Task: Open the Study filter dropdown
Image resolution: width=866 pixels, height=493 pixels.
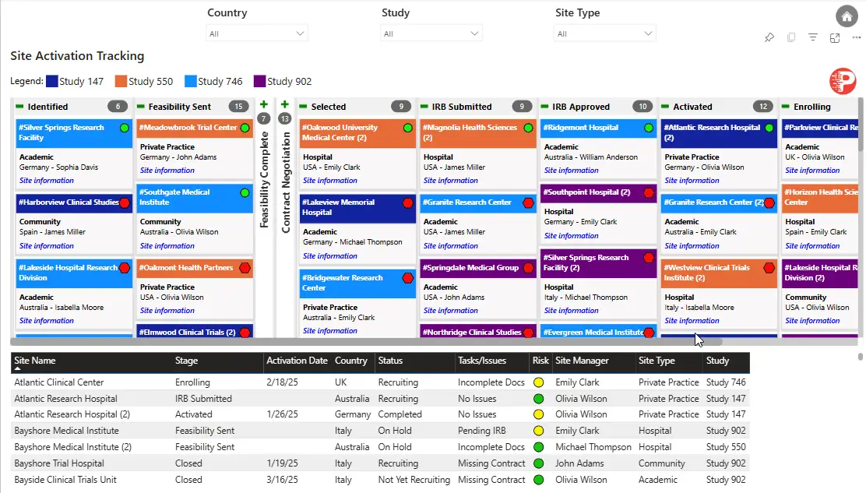Action: 431,33
